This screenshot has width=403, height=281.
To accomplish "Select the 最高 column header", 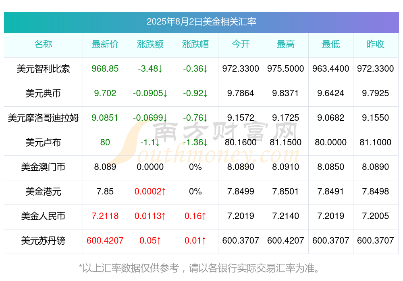I will pos(286,44).
